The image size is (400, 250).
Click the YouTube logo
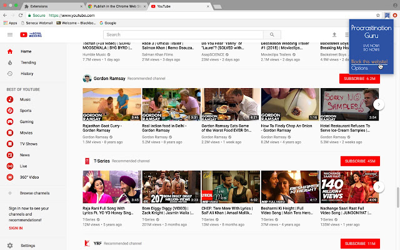[x=31, y=34]
